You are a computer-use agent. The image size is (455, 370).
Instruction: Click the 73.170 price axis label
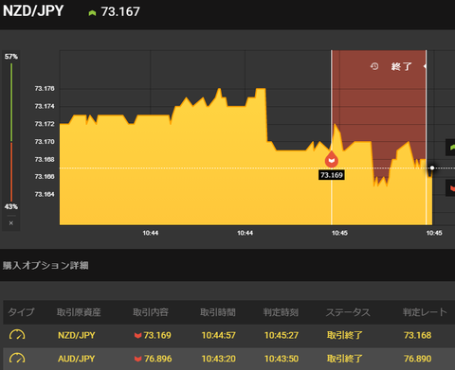tap(45, 142)
